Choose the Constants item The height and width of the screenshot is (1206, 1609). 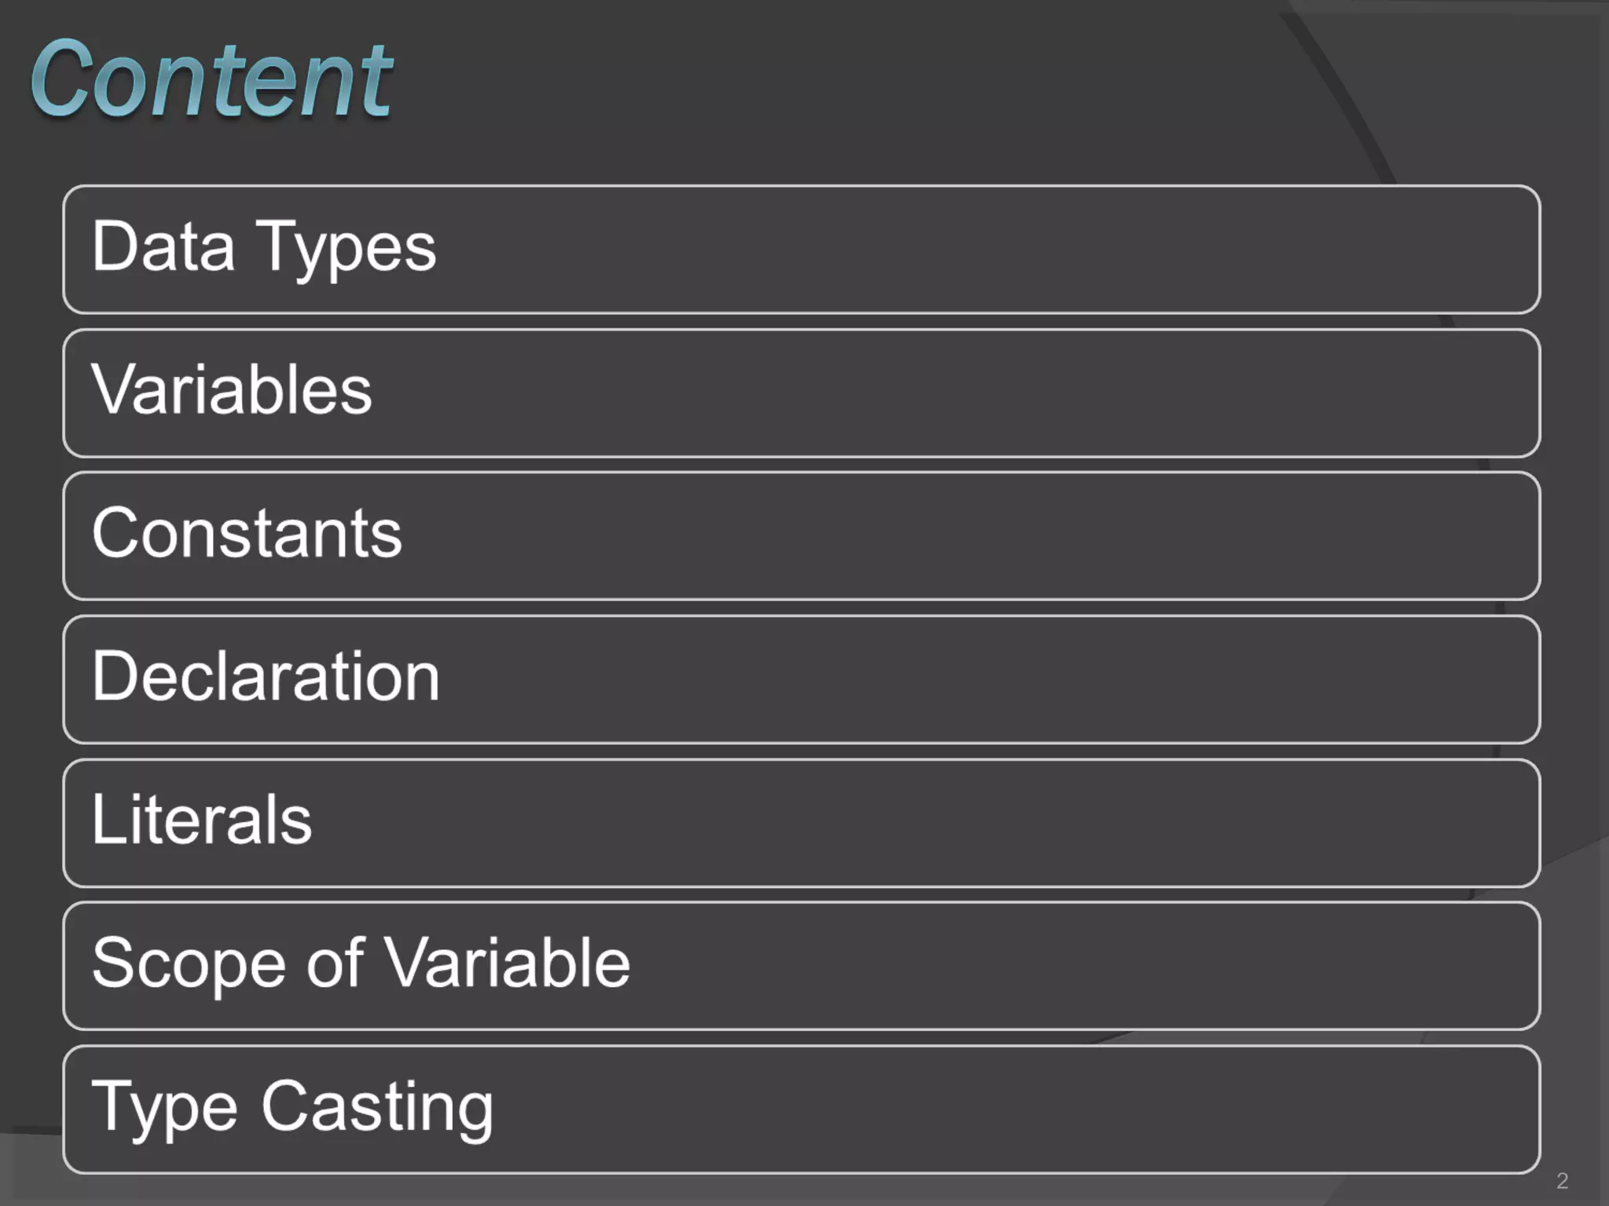(801, 535)
